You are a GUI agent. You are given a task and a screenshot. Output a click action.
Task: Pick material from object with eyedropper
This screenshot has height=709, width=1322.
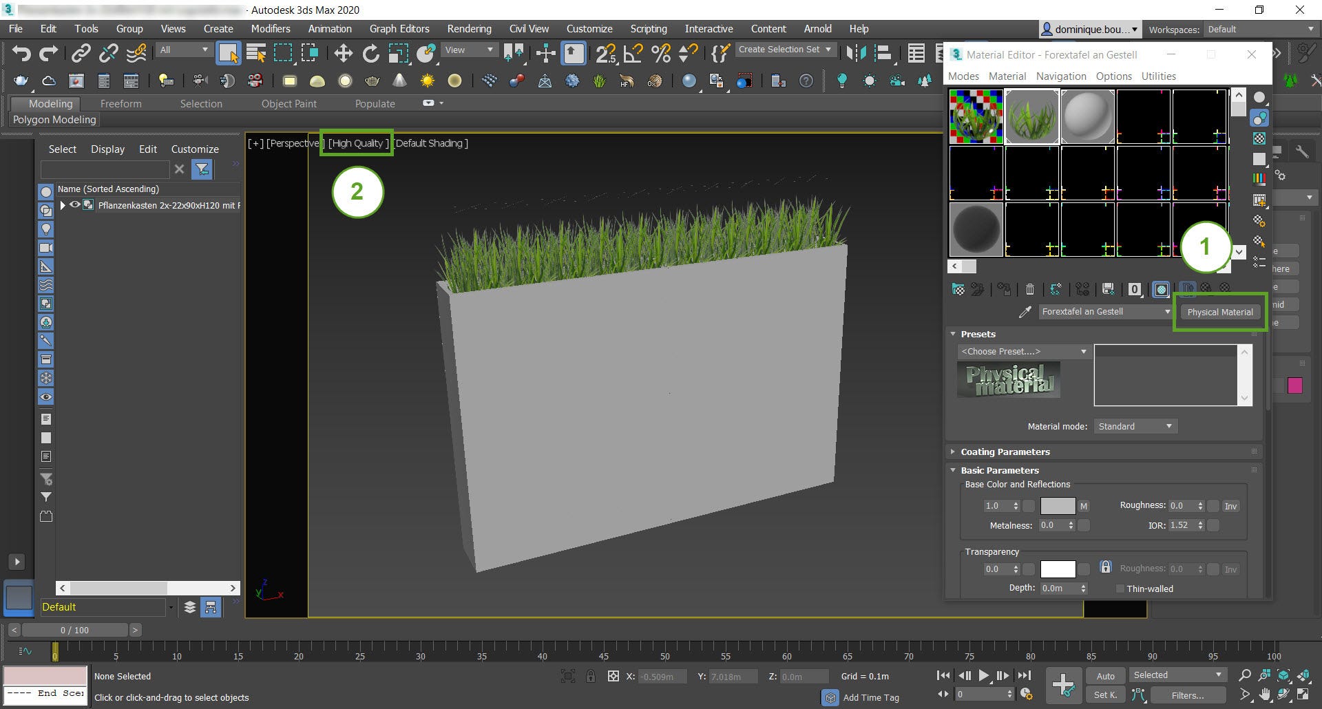(x=1025, y=312)
